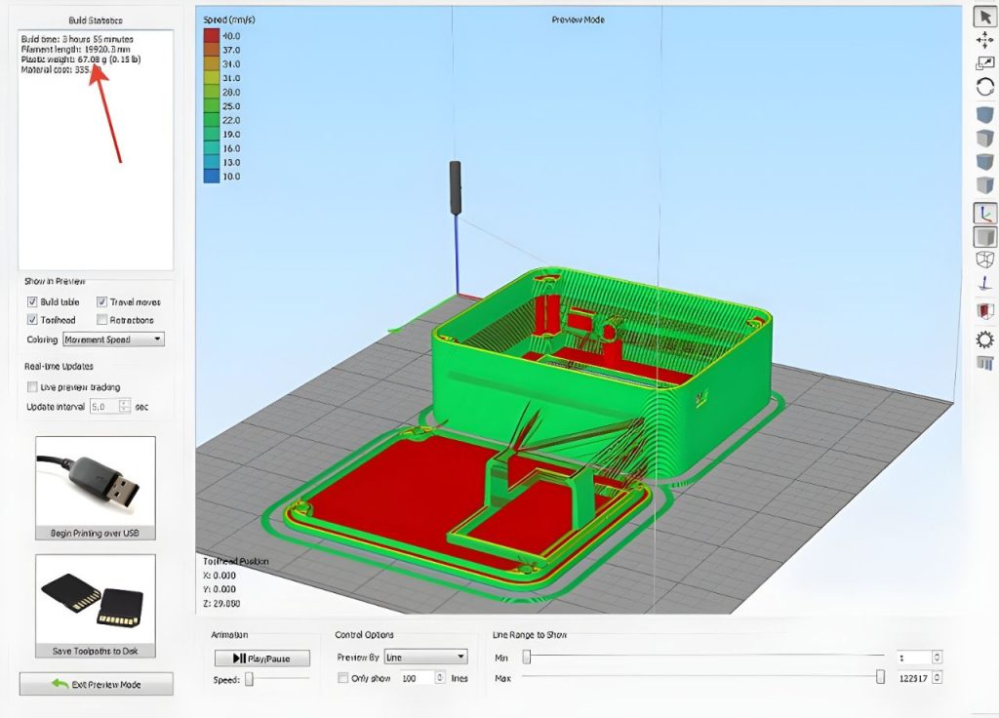Click the Exit Preview Mode button

pyautogui.click(x=96, y=684)
